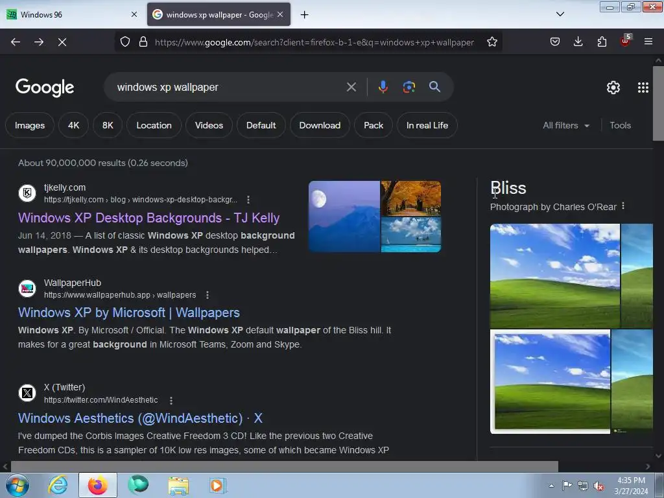Open Windows Aesthetics (@WindAesthetic) X link
Viewport: 664px width, 498px height.
pos(141,418)
